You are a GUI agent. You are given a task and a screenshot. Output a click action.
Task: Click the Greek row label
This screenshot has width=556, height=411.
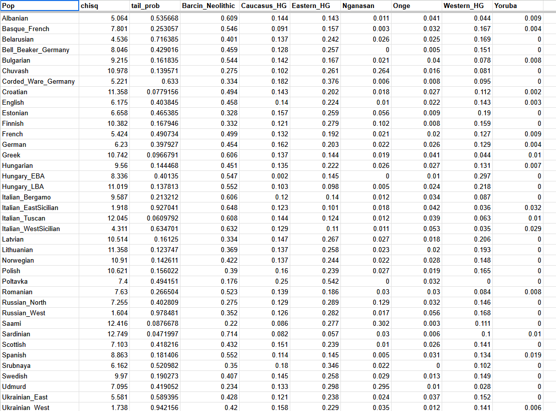coord(11,155)
